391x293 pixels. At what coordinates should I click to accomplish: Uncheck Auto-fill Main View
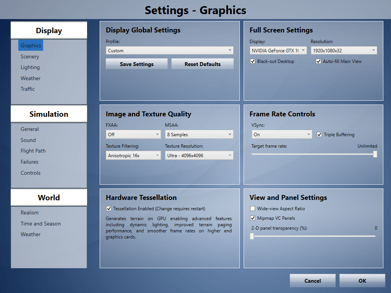click(318, 61)
